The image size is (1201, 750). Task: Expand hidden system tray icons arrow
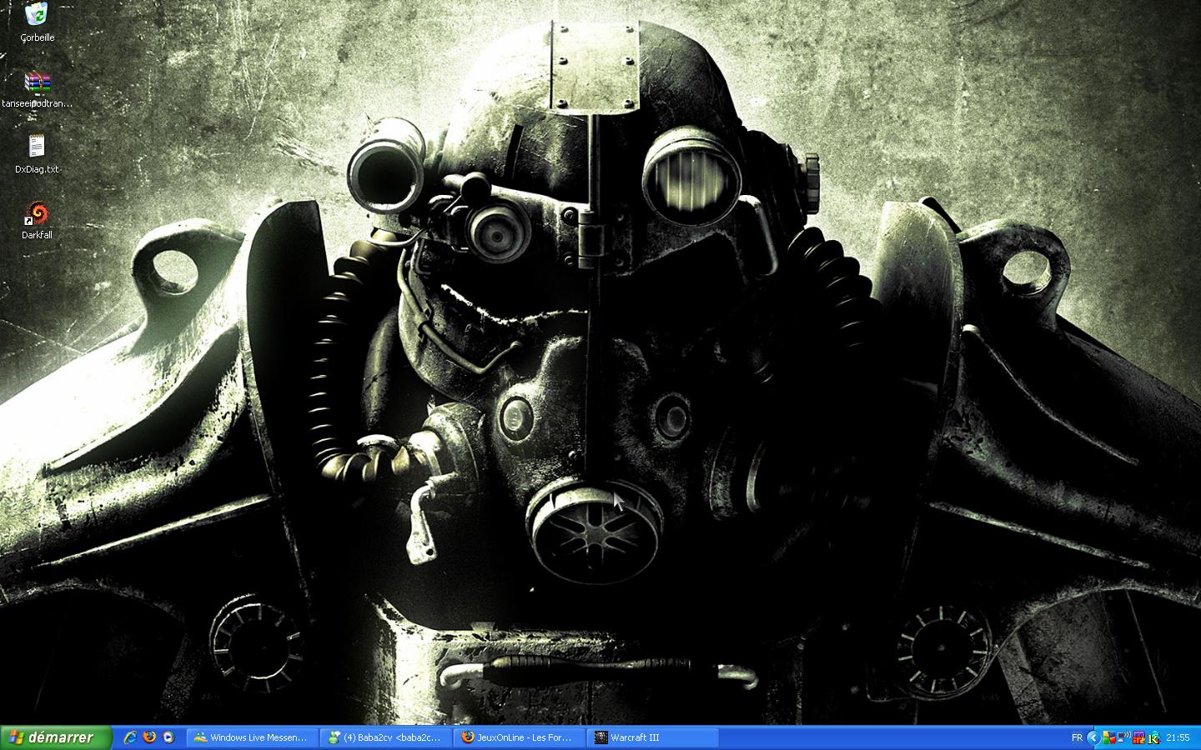pyautogui.click(x=1093, y=737)
